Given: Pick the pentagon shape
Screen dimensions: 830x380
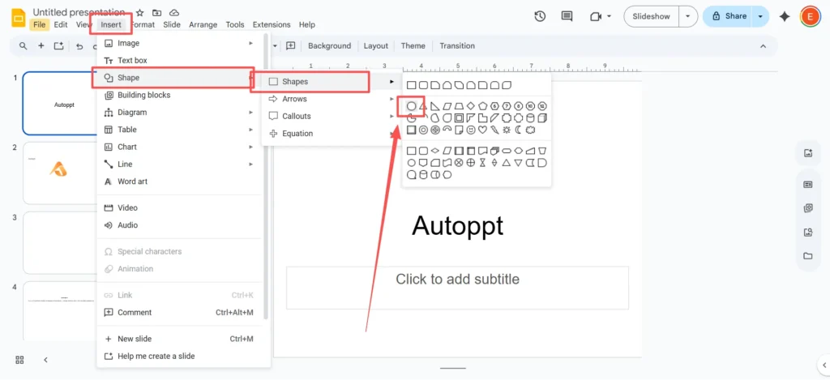Looking at the screenshot, I should pyautogui.click(x=483, y=106).
